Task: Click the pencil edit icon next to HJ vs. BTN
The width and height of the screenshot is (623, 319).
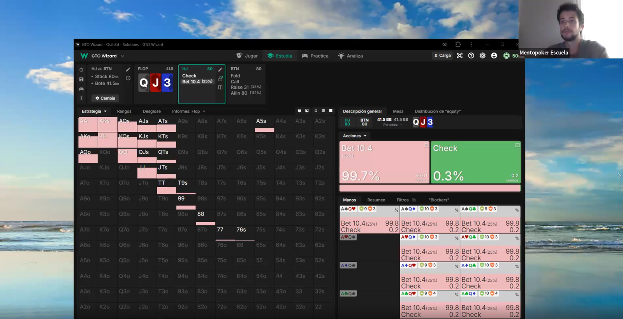Action: click(128, 69)
